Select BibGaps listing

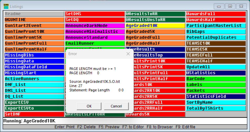216,31
